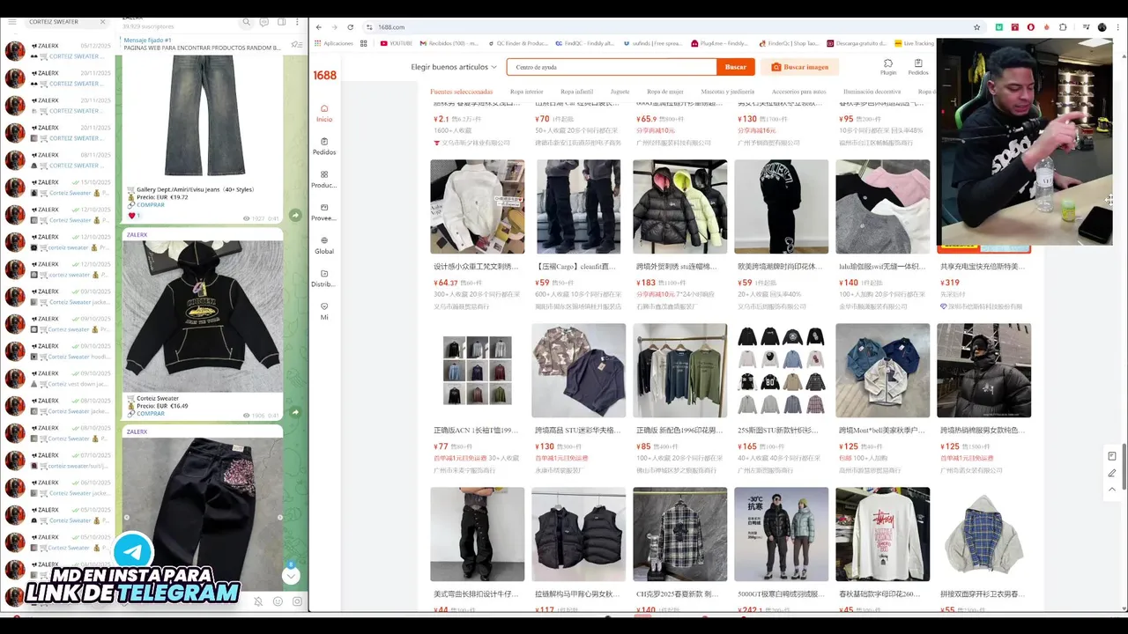Open ZALERX search result dated 07/10/2025

[x=58, y=461]
